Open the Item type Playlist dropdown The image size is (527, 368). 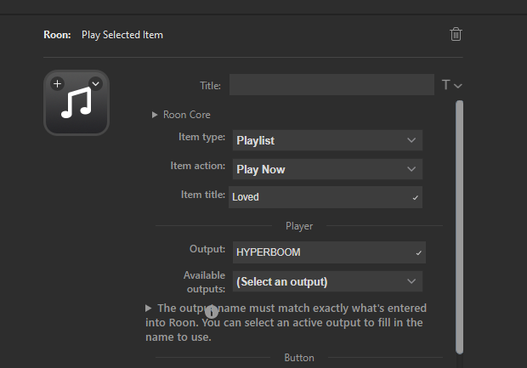tap(327, 140)
